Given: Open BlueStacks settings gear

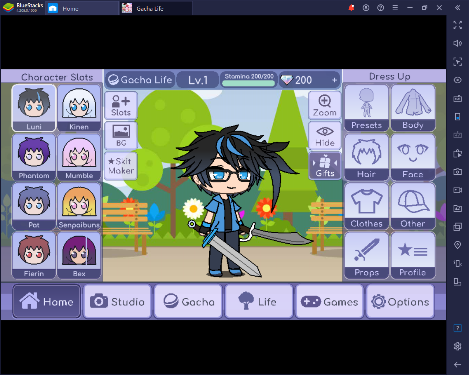Looking at the screenshot, I should [x=458, y=346].
